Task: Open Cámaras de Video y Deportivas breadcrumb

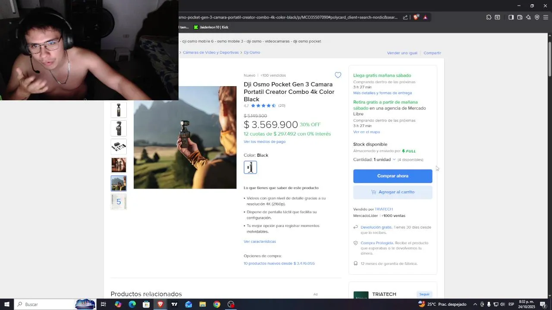Action: tap(210, 53)
